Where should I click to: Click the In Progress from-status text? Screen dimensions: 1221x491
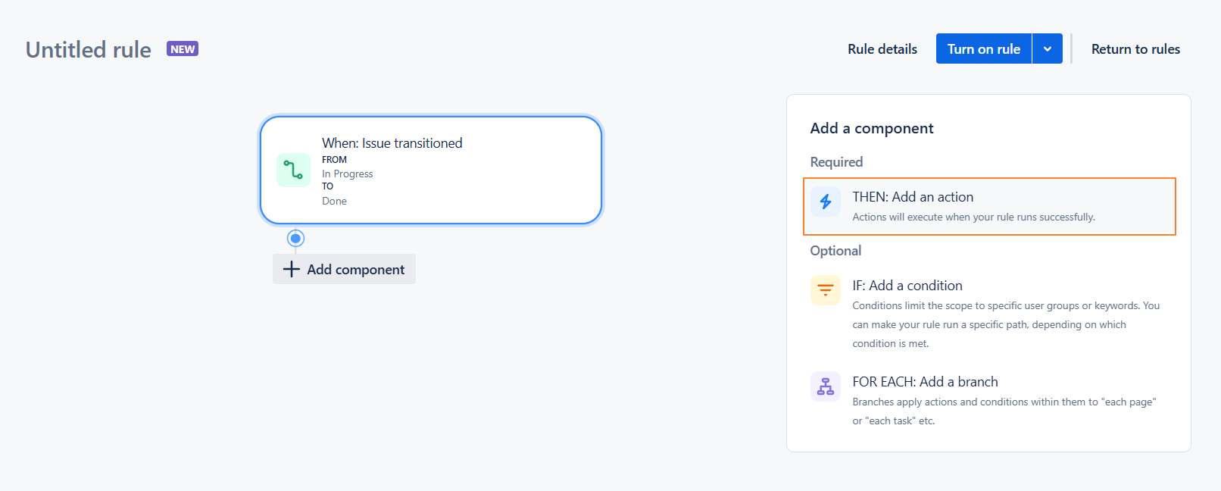pos(348,174)
